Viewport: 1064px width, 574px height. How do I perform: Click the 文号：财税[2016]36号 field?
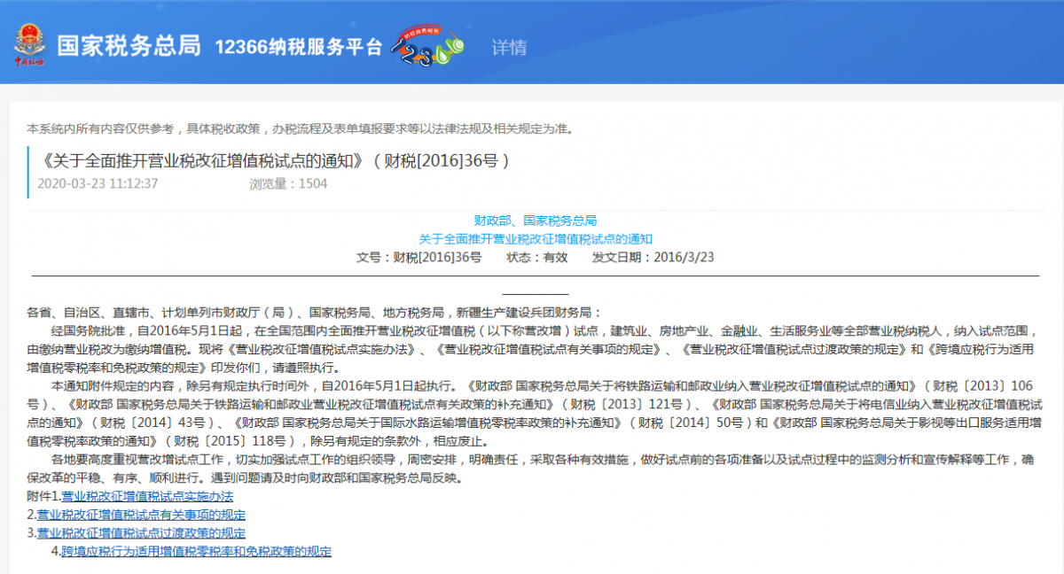(x=419, y=257)
